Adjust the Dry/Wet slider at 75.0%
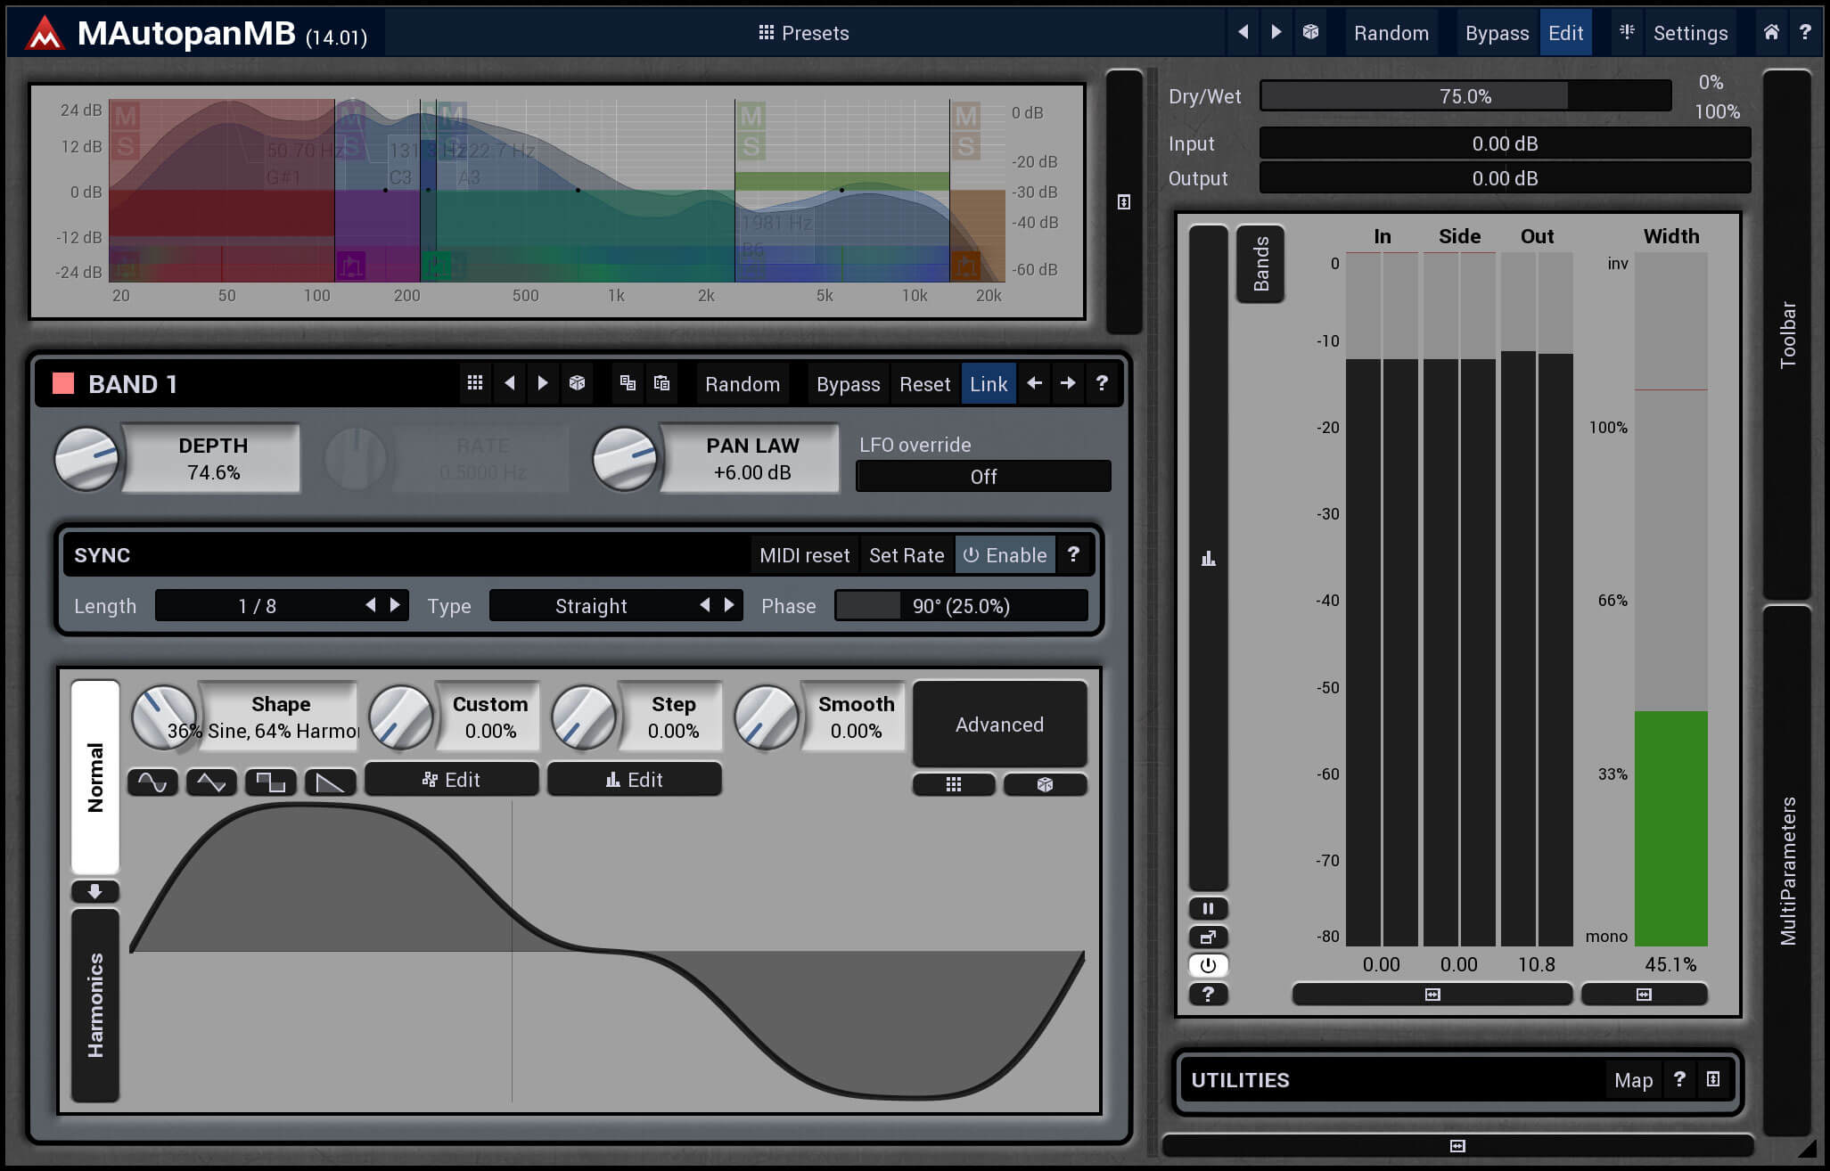The image size is (1830, 1171). click(x=1465, y=96)
